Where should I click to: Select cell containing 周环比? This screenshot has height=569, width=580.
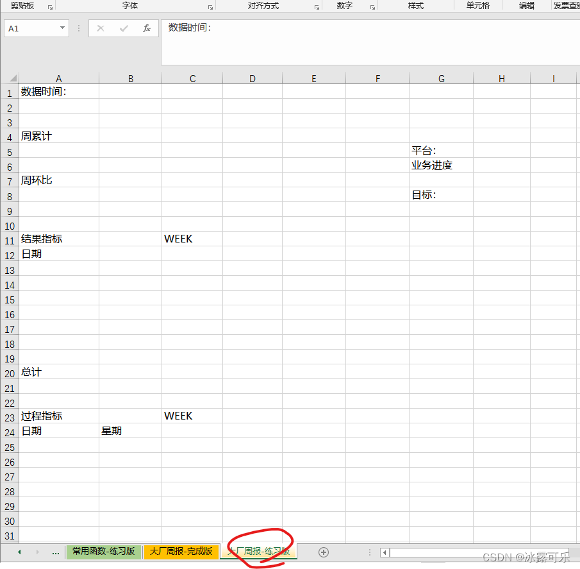(59, 180)
